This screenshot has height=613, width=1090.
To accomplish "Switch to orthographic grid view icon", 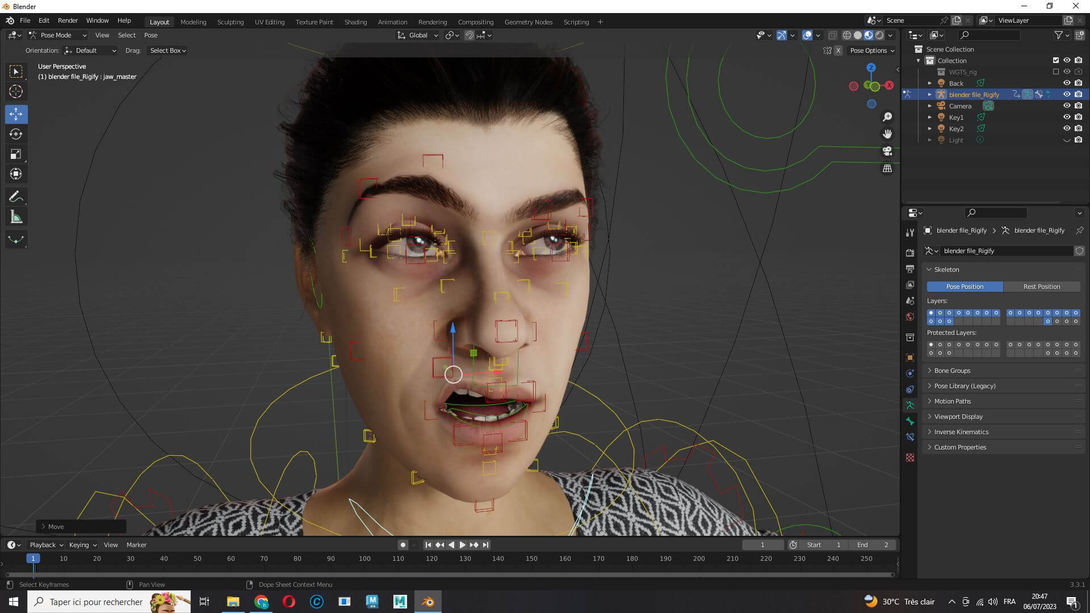I will click(x=887, y=169).
